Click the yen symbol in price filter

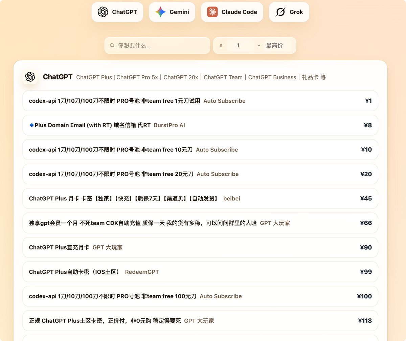(x=221, y=45)
